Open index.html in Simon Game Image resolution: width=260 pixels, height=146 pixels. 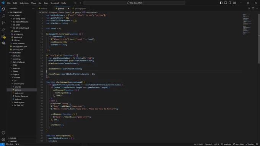pos(19,93)
